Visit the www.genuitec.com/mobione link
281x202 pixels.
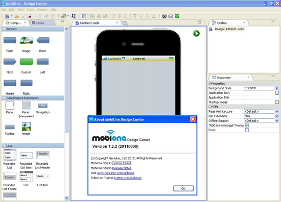(x=115, y=173)
